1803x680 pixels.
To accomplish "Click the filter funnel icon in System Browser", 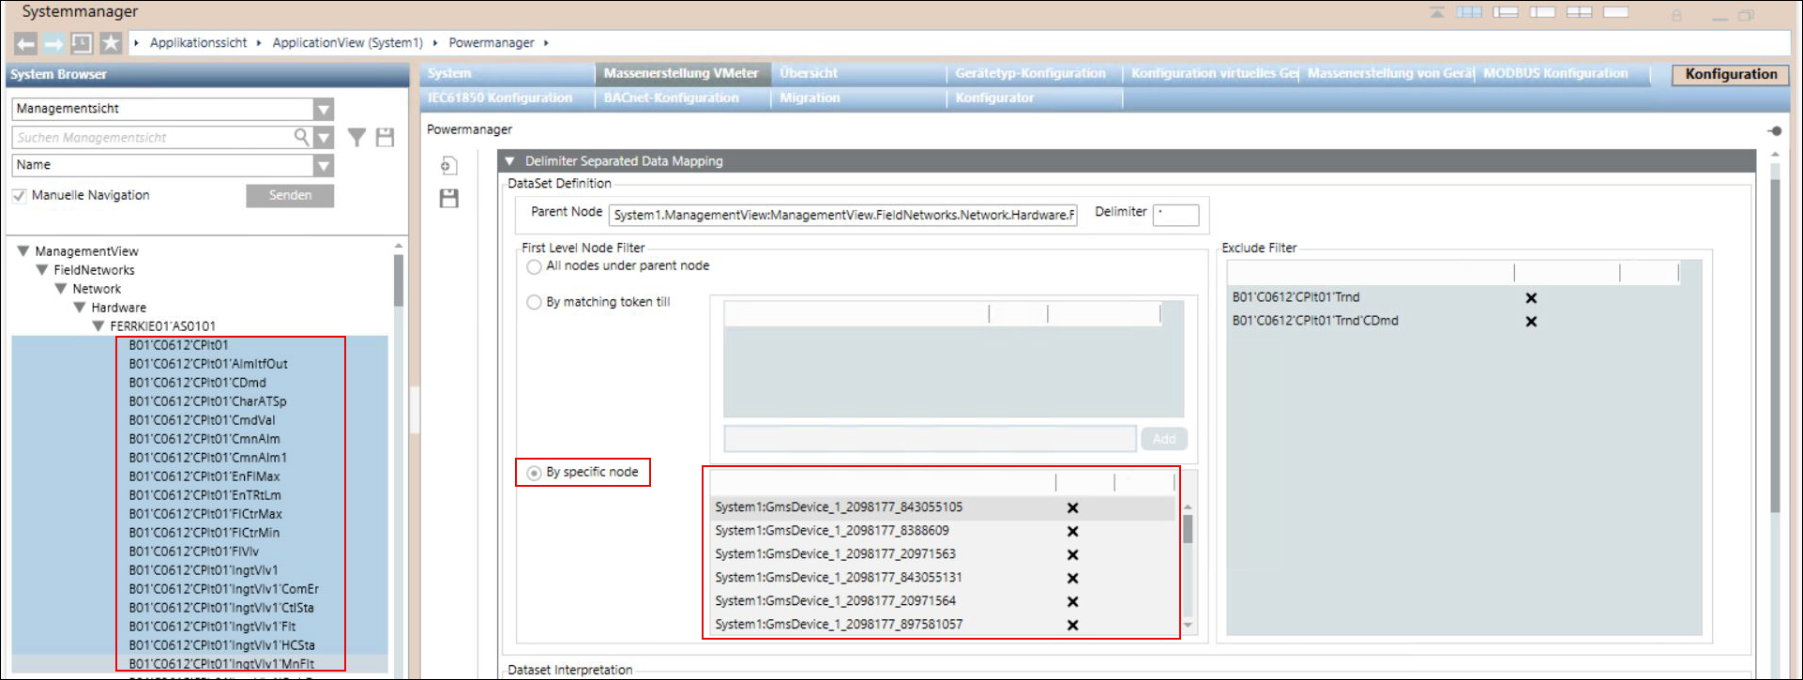I will click(356, 138).
